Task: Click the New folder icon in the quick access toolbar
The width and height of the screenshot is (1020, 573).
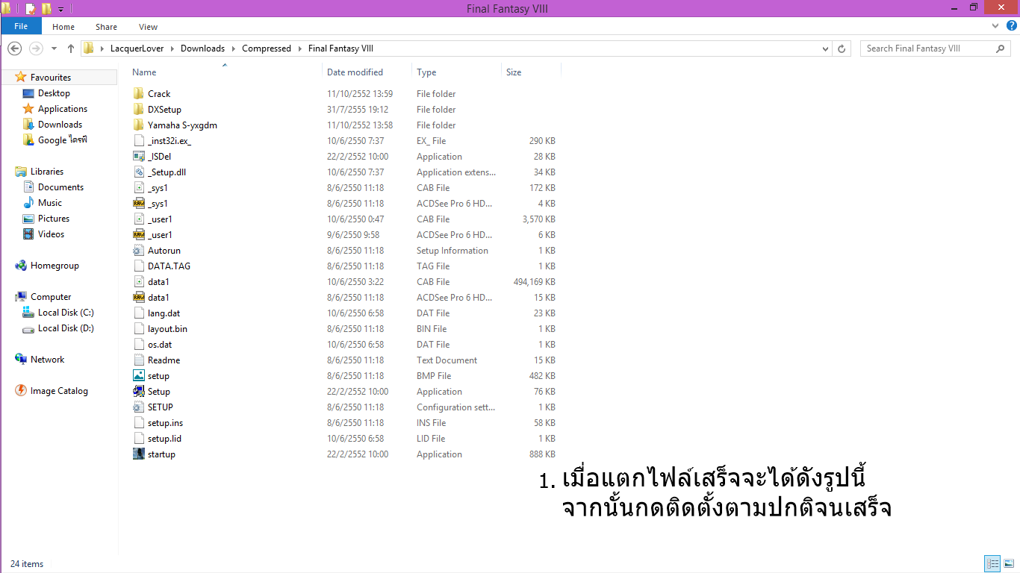Action: [x=46, y=9]
